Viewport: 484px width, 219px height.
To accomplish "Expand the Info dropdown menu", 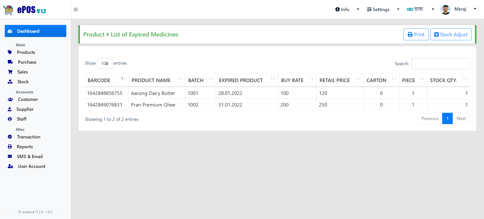I will coord(347,9).
